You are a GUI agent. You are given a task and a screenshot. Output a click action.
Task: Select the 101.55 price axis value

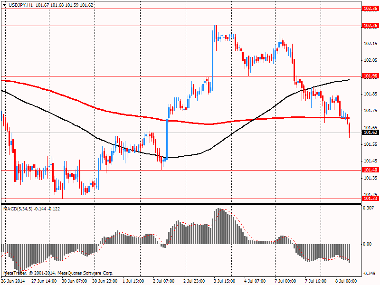tap(370, 144)
